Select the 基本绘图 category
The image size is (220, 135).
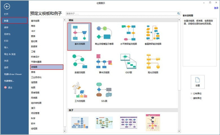click(35, 21)
